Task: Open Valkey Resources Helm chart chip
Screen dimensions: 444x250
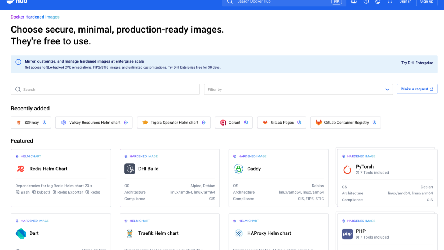Action: click(x=94, y=123)
